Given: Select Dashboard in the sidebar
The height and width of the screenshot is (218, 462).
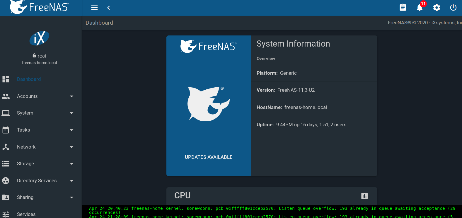Looking at the screenshot, I should (29, 79).
